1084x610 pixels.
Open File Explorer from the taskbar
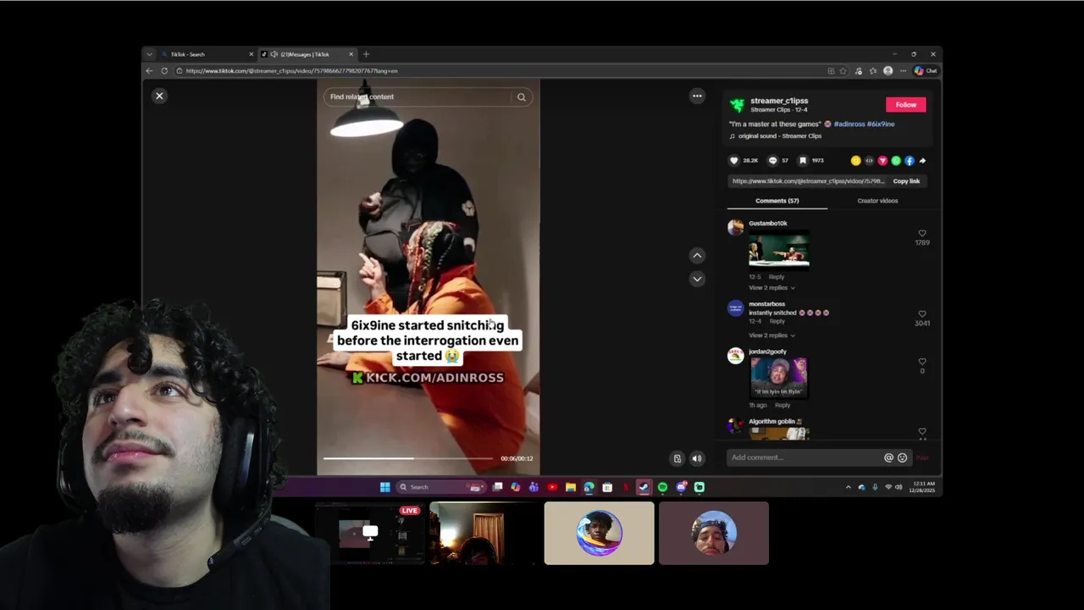[x=571, y=487]
